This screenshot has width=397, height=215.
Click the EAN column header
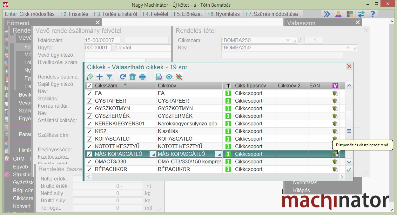click(320, 85)
